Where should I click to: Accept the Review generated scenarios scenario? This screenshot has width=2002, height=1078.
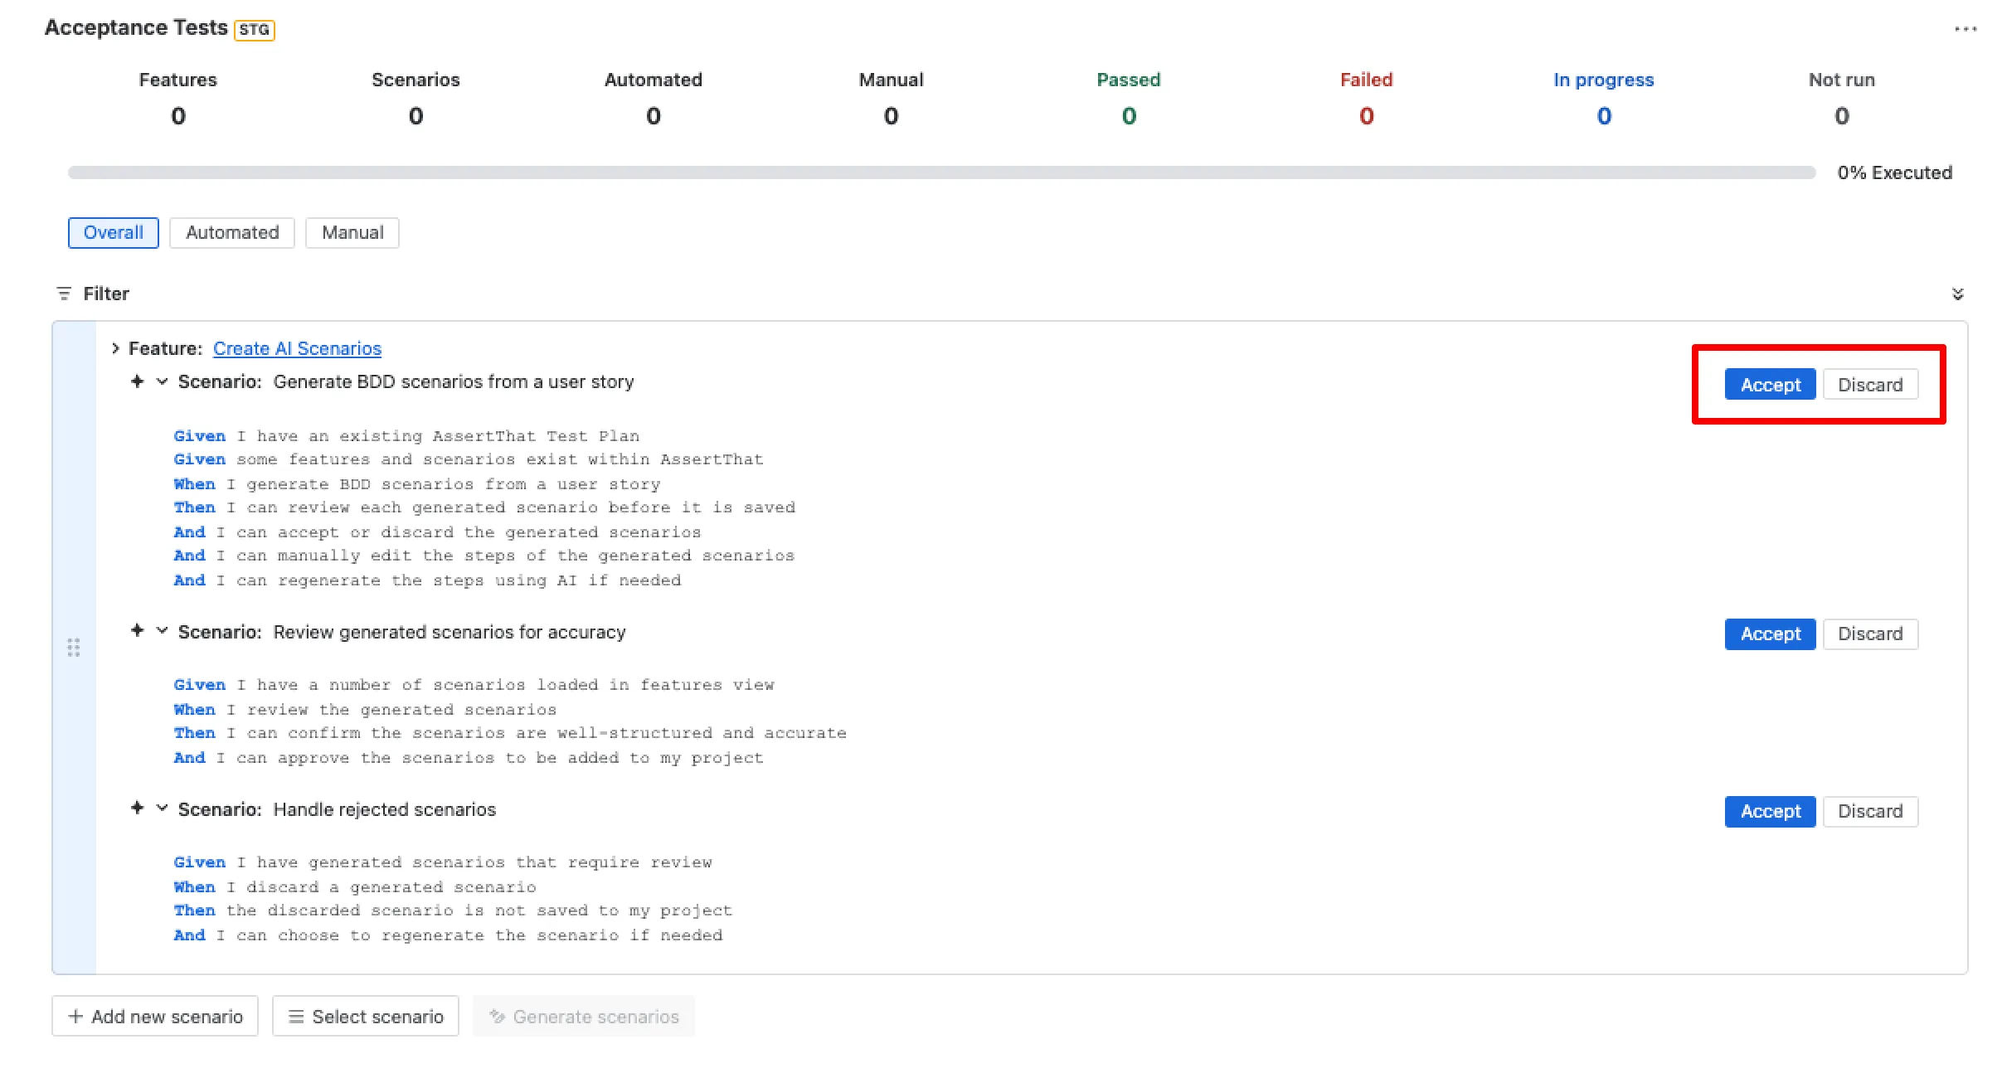tap(1770, 634)
